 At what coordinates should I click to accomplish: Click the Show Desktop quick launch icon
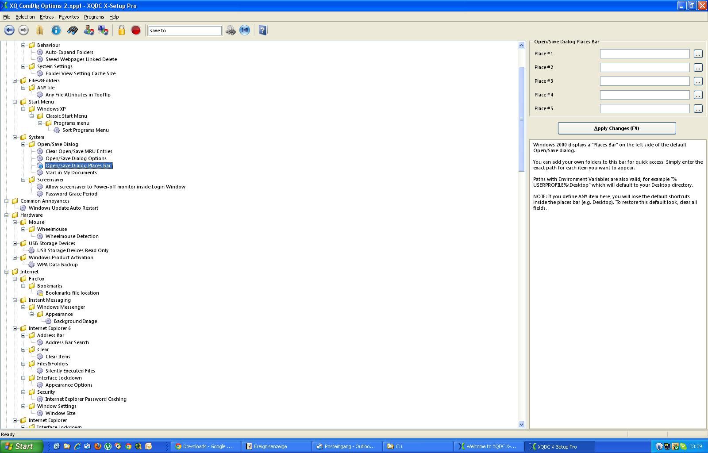coord(57,446)
